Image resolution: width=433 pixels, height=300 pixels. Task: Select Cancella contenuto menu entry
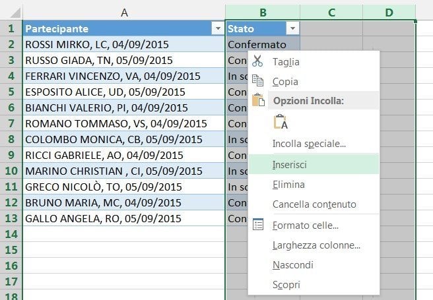[314, 204]
